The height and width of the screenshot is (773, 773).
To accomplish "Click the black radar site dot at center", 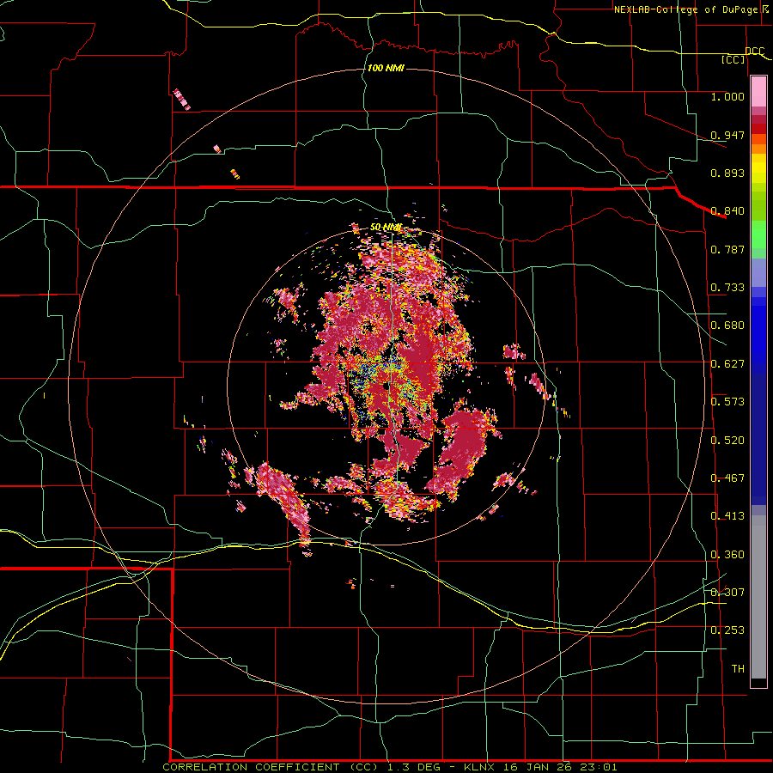I will [x=386, y=387].
